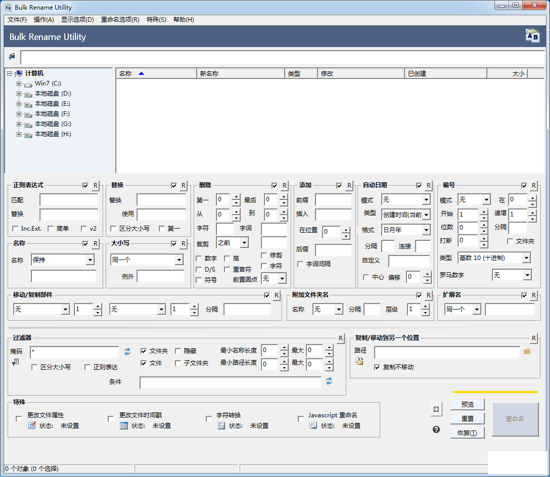
Task: Click the 更改文件属性 status icon
Action: (32, 425)
